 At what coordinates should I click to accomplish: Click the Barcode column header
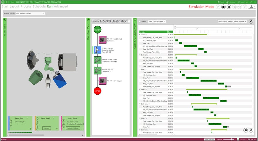[x=153, y=32]
